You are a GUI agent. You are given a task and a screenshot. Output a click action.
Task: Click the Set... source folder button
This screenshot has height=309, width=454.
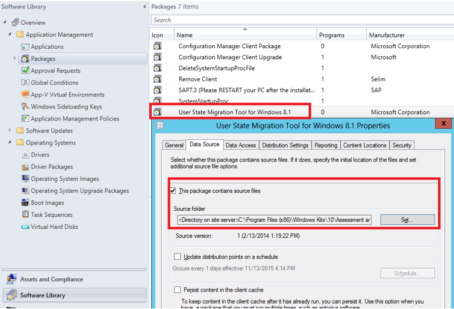pos(408,220)
